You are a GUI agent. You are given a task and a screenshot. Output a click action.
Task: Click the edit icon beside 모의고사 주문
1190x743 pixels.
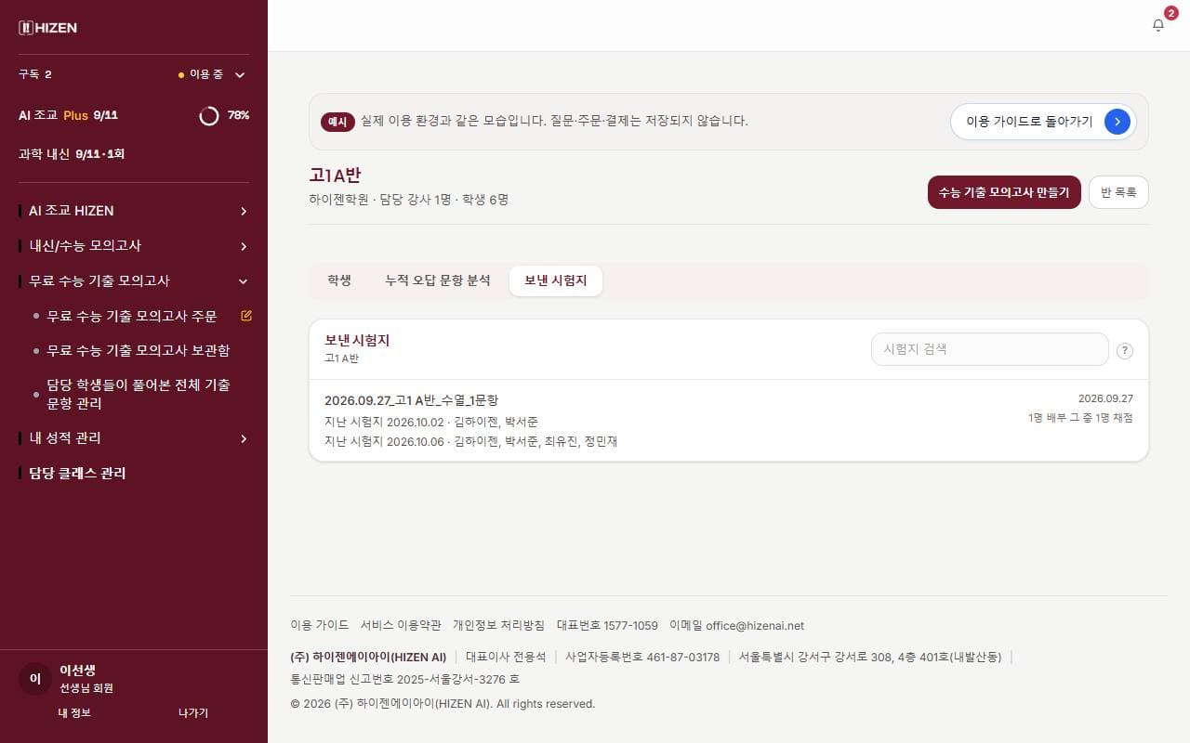tap(246, 316)
